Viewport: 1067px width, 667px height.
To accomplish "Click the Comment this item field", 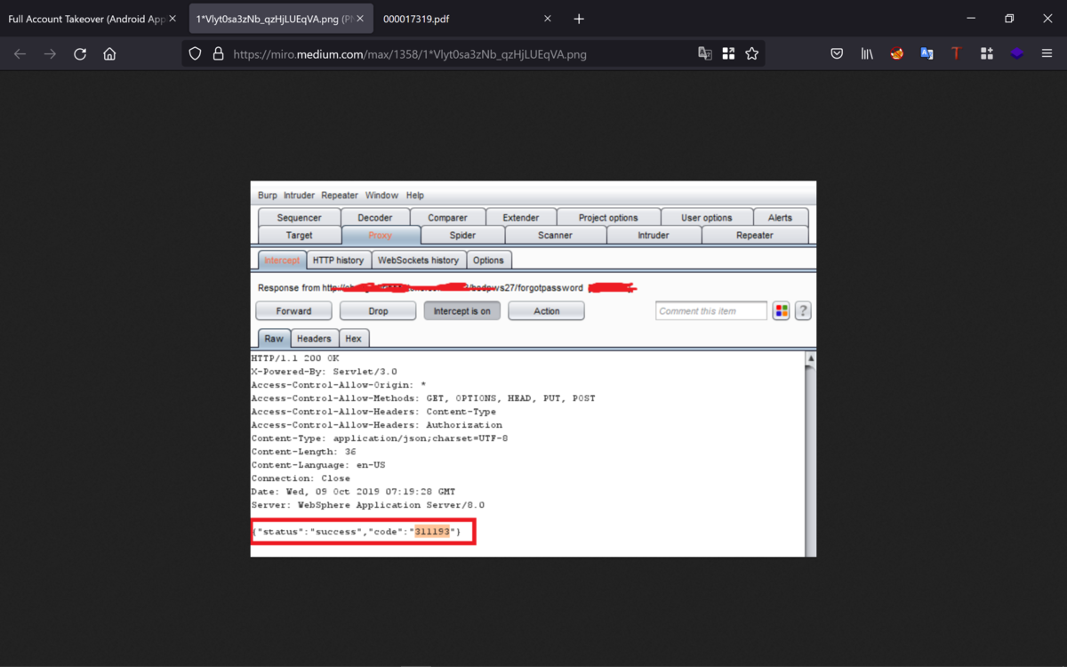I will click(711, 311).
